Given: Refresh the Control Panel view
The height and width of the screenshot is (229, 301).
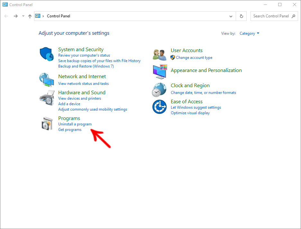Looking at the screenshot, I should 241,16.
